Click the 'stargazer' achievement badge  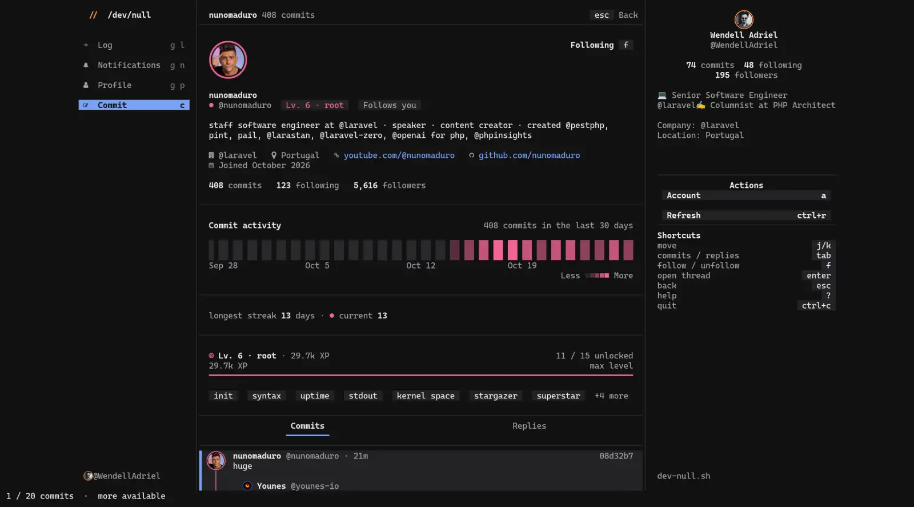(495, 396)
